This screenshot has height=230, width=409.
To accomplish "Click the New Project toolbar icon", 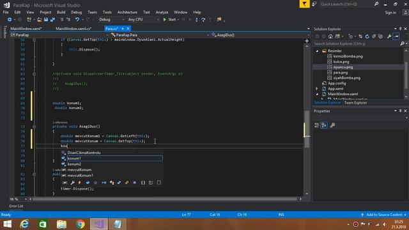I will pyautogui.click(x=29, y=20).
